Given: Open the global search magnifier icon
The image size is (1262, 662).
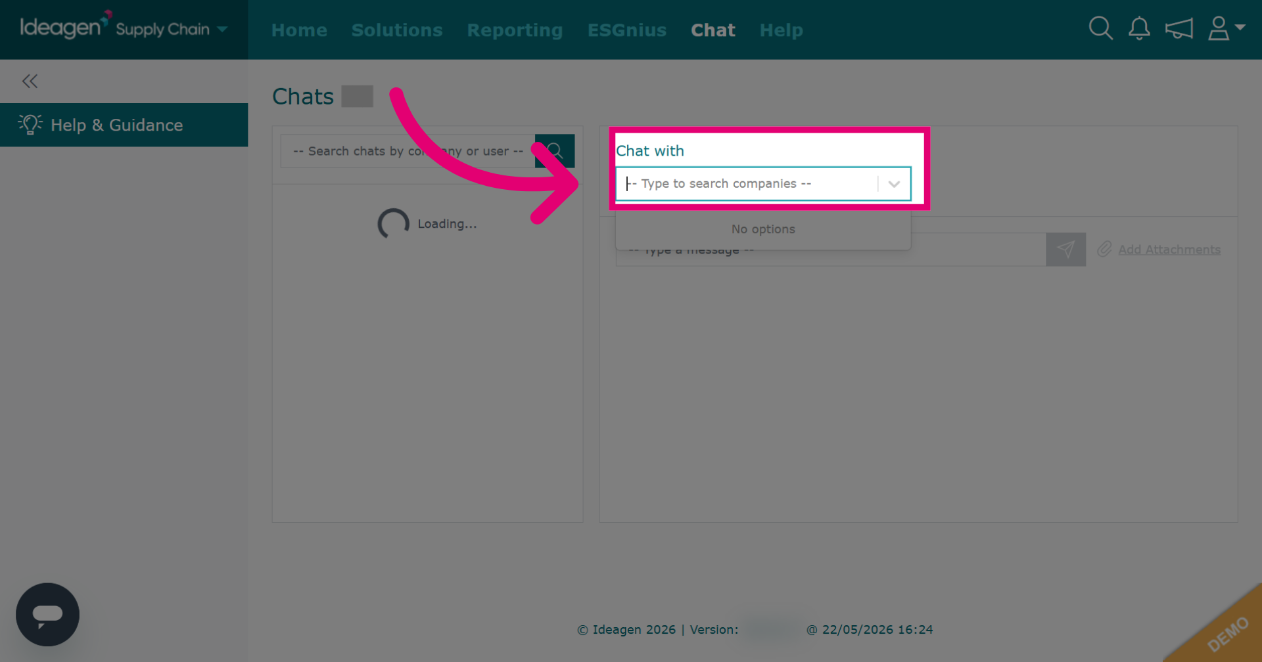Looking at the screenshot, I should (x=1100, y=28).
